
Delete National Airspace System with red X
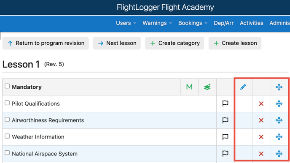pos(261,154)
